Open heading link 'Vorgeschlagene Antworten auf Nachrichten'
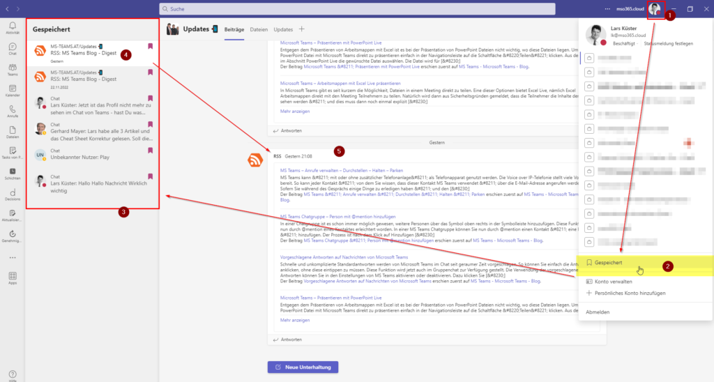The height and width of the screenshot is (382, 714). (x=344, y=257)
